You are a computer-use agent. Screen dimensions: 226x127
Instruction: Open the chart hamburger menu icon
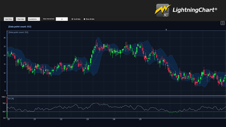[x=223, y=23]
